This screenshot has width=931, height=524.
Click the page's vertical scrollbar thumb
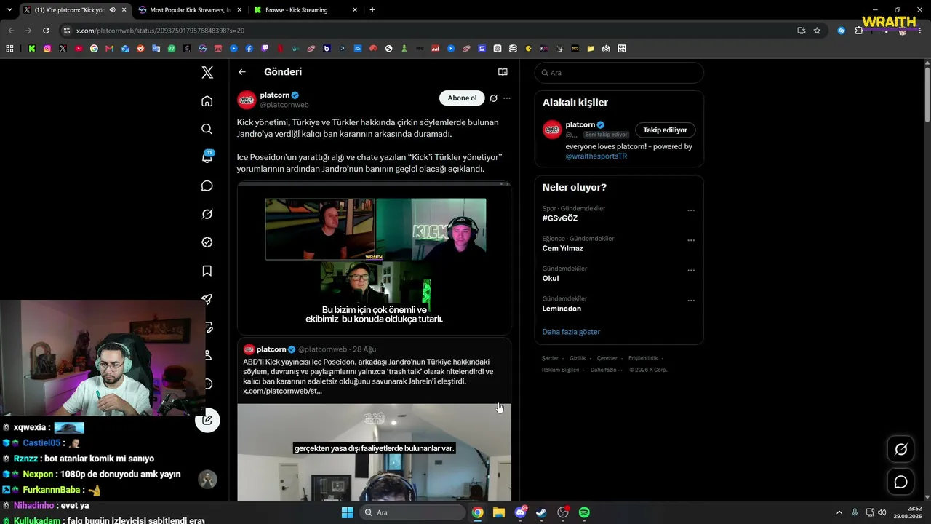(x=927, y=95)
